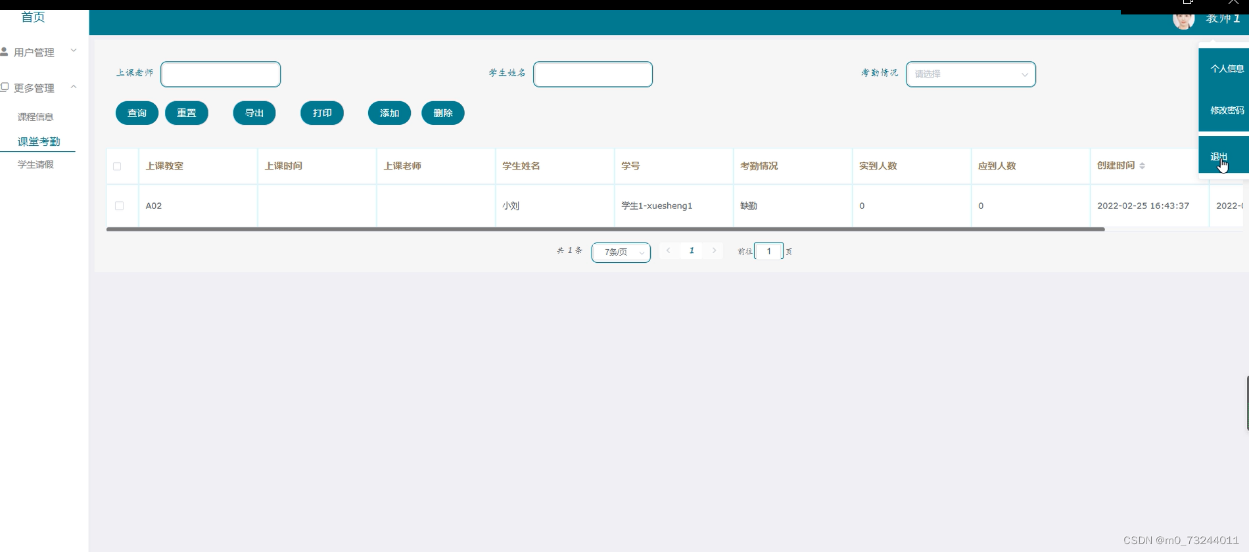Open the 考勤情况 select dropdown
Screen dimensions: 1249x552
click(971, 74)
